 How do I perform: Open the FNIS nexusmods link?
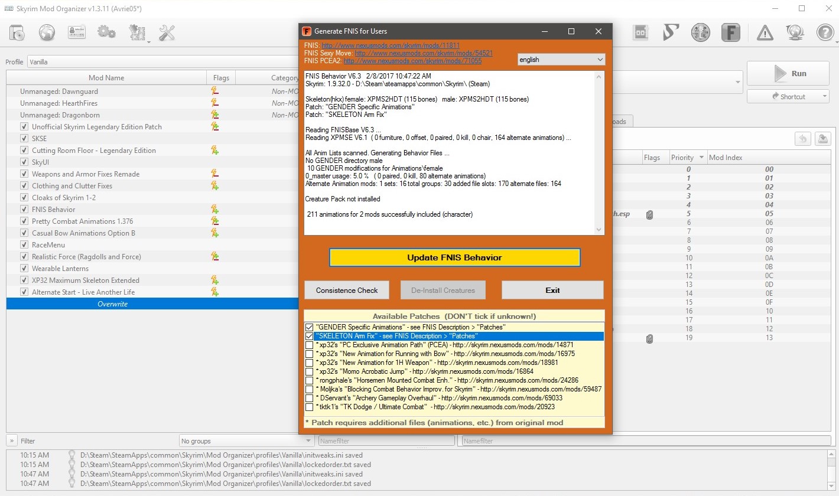[391, 45]
